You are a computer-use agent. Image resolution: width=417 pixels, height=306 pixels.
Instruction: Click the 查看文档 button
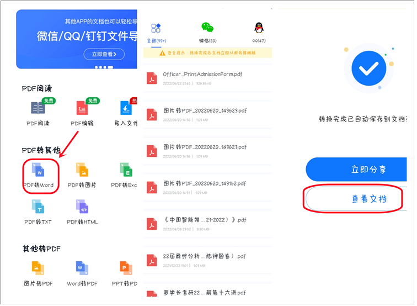coord(356,199)
